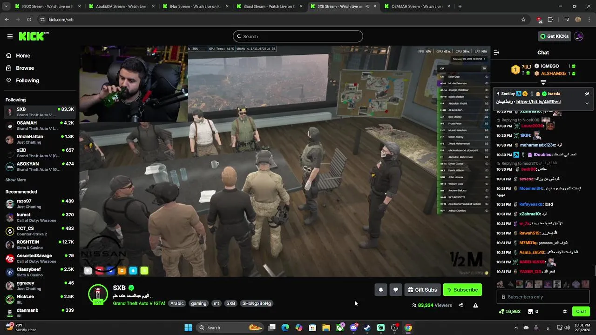
Task: Follow channel with heart button
Action: pyautogui.click(x=396, y=290)
